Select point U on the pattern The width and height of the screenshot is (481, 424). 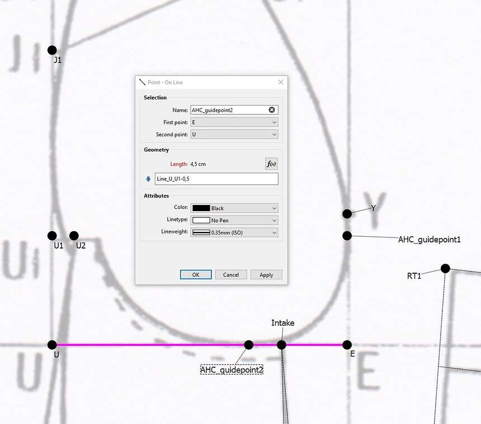(x=52, y=345)
